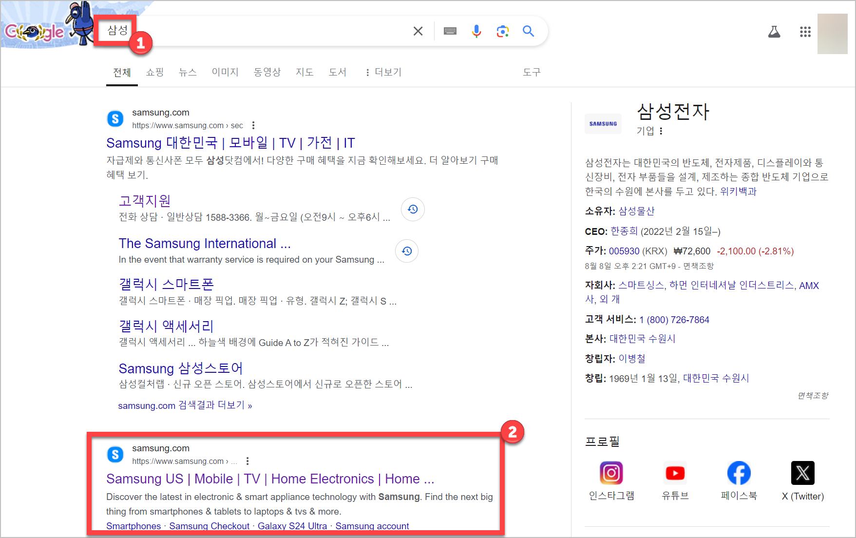This screenshot has width=856, height=538.
Task: Open the 고객지원 sitelink
Action: (145, 201)
